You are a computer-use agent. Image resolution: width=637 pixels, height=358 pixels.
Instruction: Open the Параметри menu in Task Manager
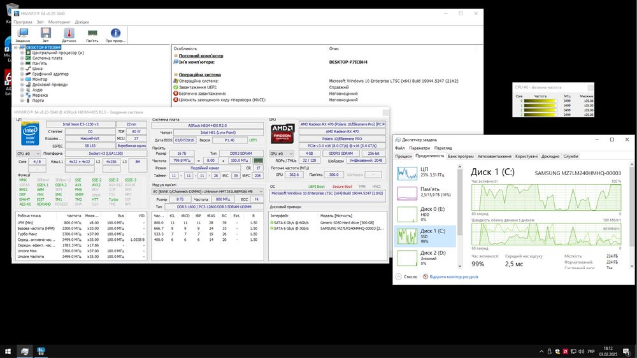pos(419,148)
